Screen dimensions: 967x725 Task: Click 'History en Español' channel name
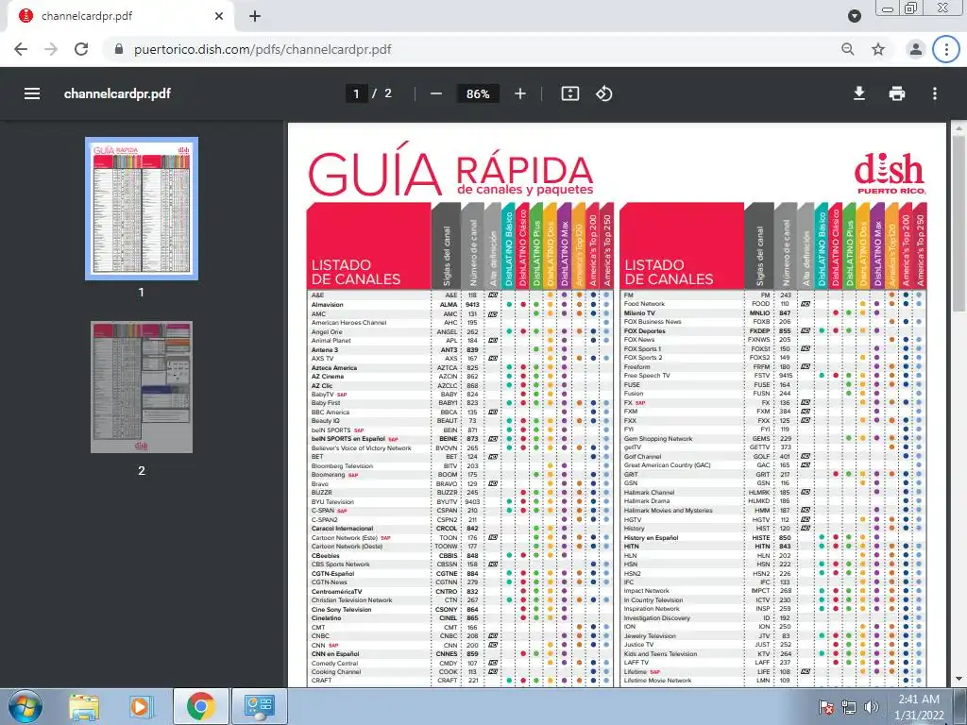651,537
